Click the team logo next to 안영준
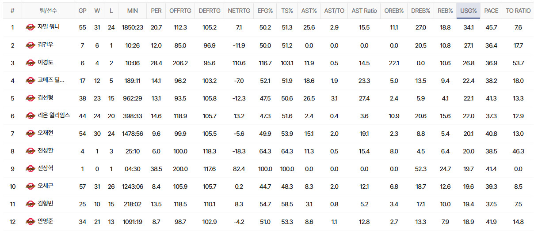The height and width of the screenshot is (231, 534). tap(30, 221)
